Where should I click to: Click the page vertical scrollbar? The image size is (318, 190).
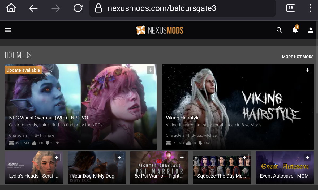[317, 67]
